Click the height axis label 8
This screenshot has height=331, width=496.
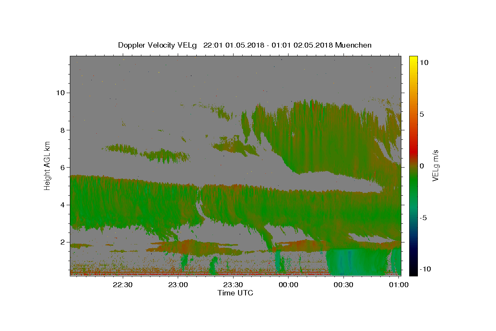tap(63, 130)
